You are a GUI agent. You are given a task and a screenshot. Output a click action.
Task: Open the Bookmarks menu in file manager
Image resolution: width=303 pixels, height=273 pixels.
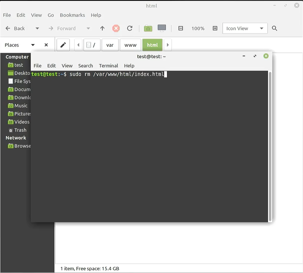coord(72,15)
